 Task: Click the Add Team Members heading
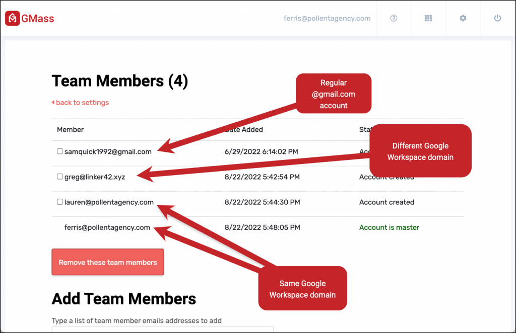tap(123, 299)
